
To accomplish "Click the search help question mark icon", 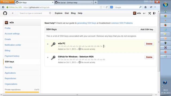I will click(x=50, y=13).
